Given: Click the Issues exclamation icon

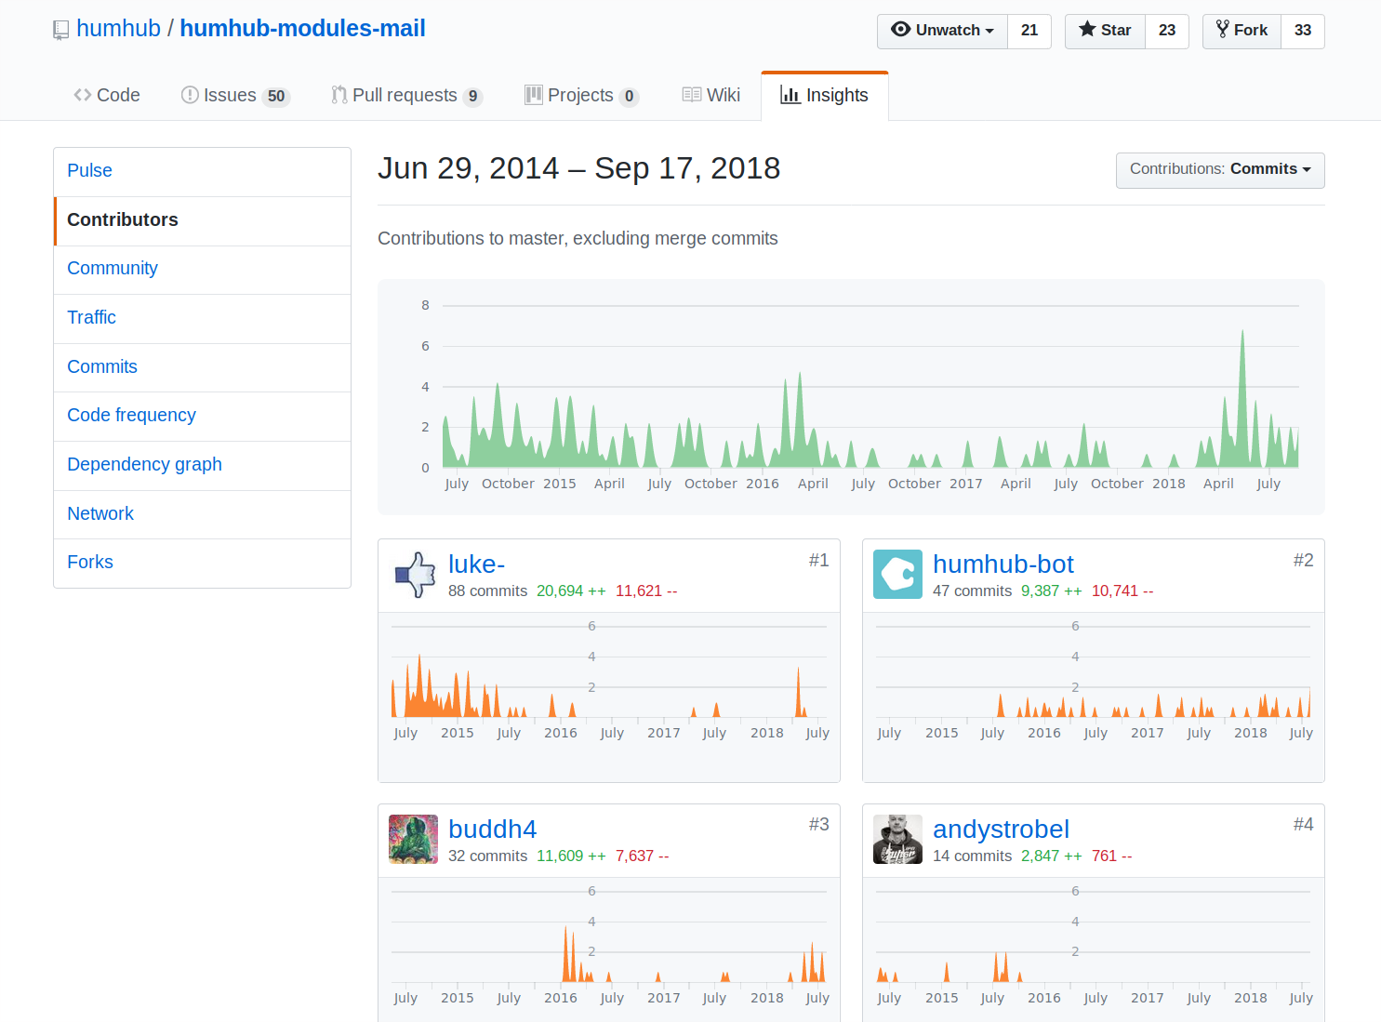Looking at the screenshot, I should tap(190, 95).
